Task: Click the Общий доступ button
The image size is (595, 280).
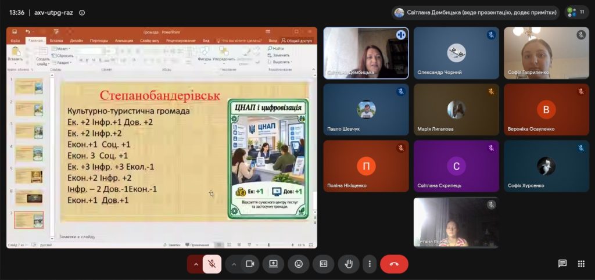Action: (297, 41)
